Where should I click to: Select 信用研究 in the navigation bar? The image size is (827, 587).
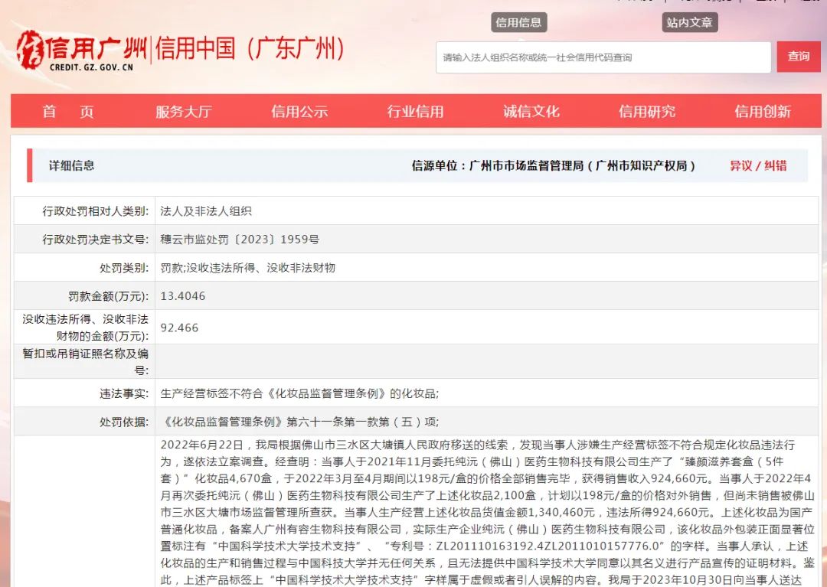coord(646,112)
